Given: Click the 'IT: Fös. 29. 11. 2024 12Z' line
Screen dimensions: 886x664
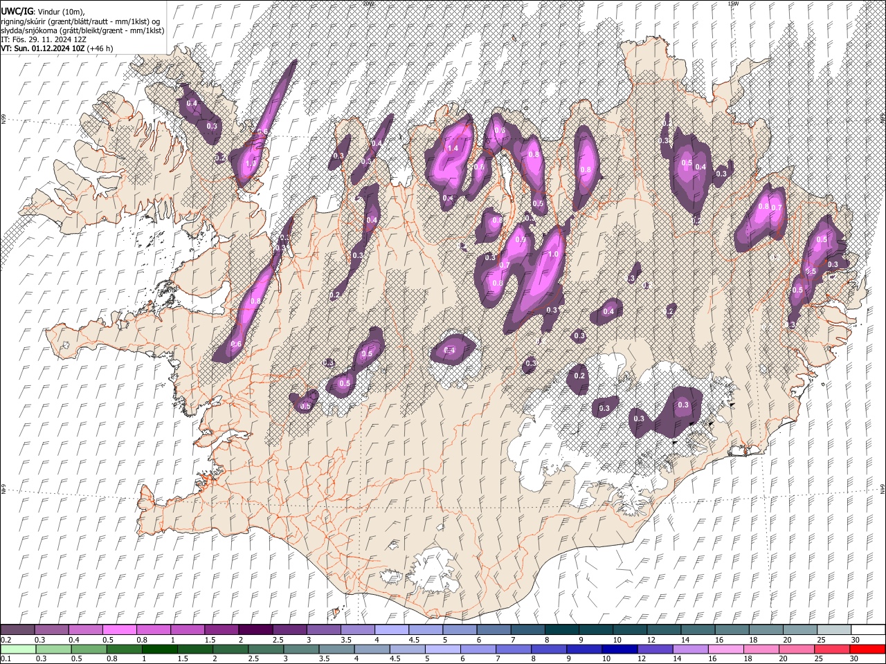Looking at the screenshot, I should [44, 39].
